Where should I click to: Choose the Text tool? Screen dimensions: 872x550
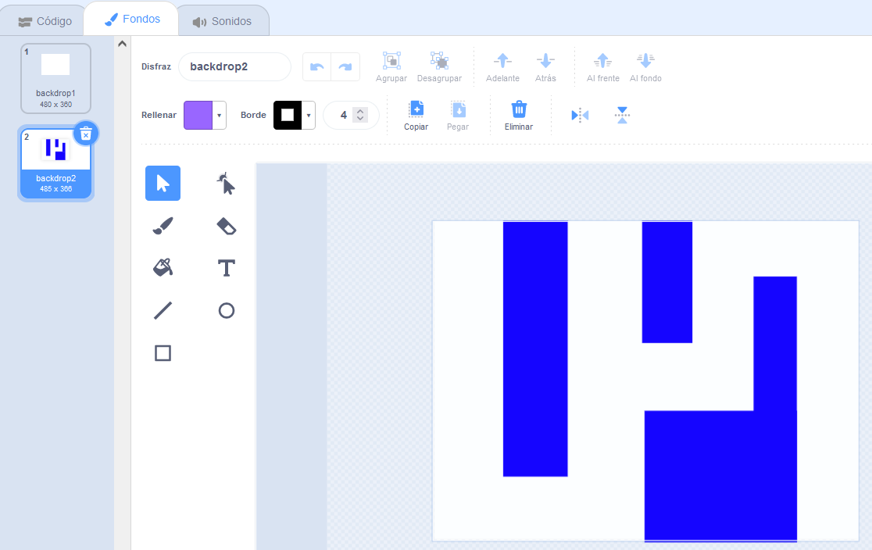click(226, 268)
